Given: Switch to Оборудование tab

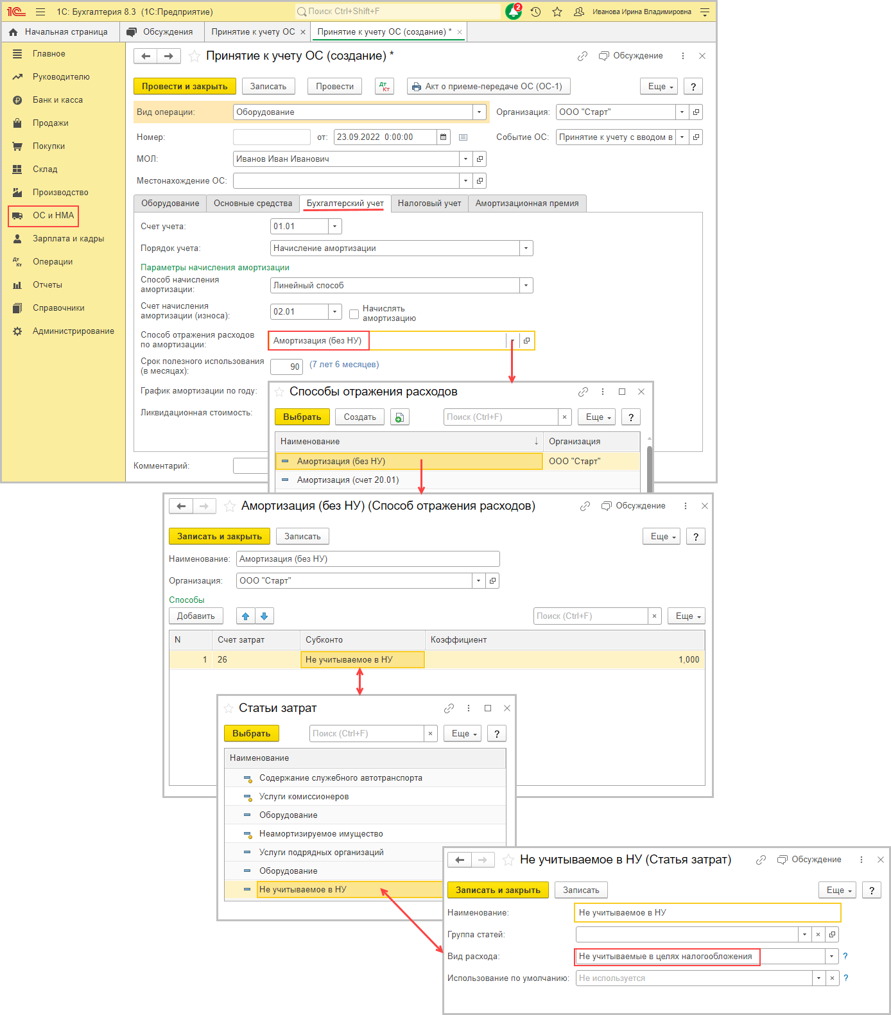Looking at the screenshot, I should [x=170, y=204].
